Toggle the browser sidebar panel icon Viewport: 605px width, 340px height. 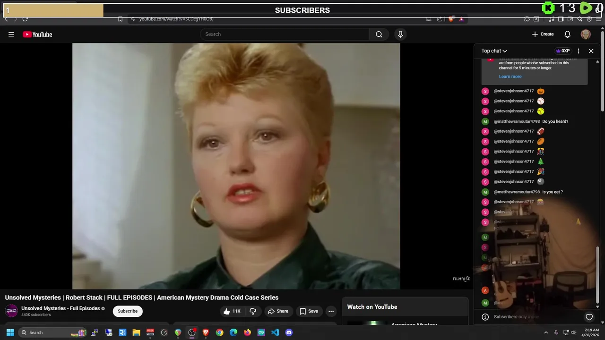(x=561, y=19)
